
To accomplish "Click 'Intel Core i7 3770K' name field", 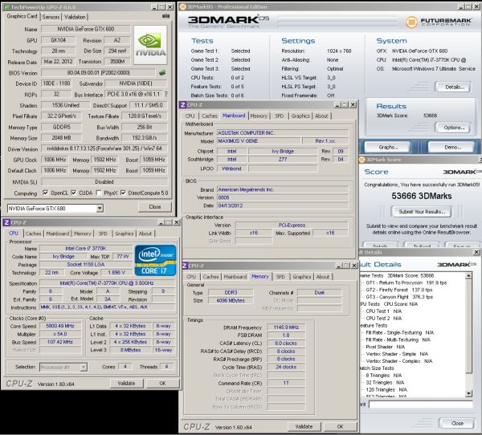I will click(86, 248).
